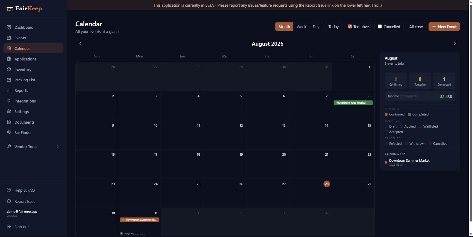Screen dimensions: 473x237
Task: Advance to next month arrow
Action: tap(455, 44)
